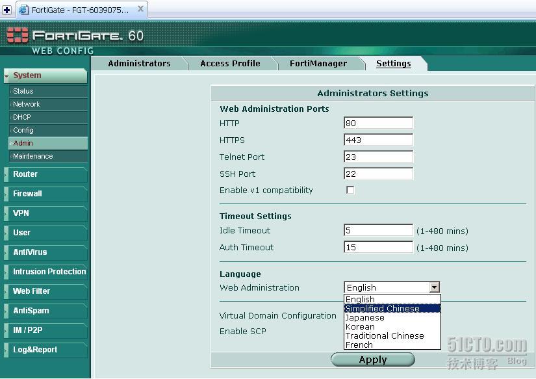Expand the User menu
Viewport: 536px width, 379px height.
[x=45, y=233]
